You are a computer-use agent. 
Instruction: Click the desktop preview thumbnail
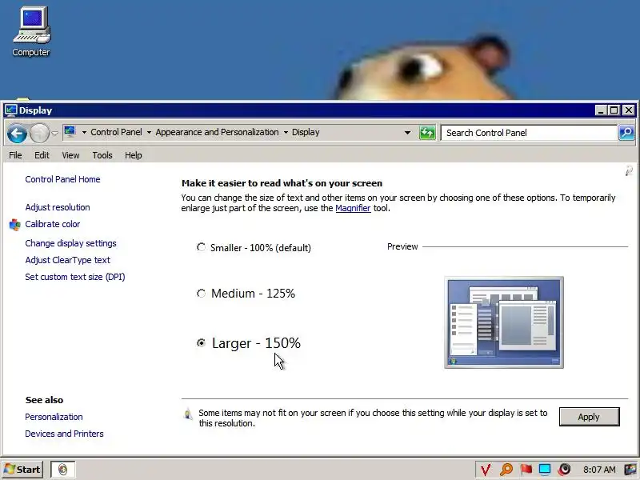tap(504, 322)
